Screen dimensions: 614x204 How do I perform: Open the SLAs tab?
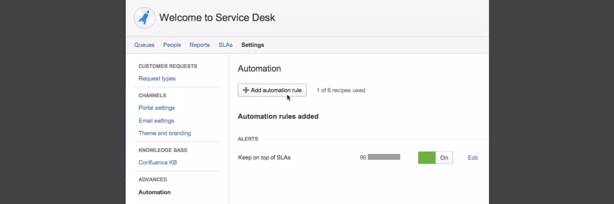tap(225, 45)
